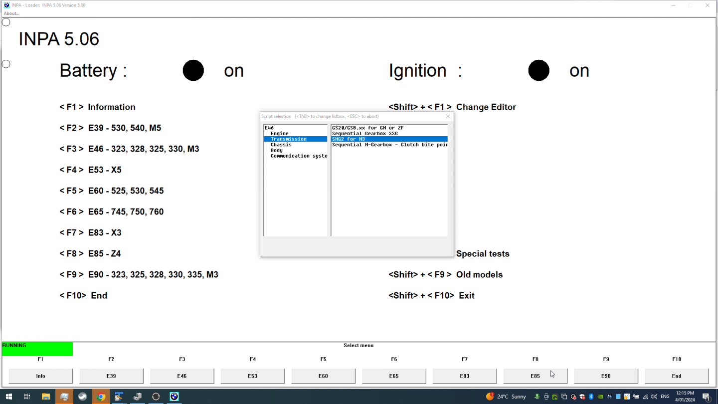Screen dimensions: 718x404
Task: Open Google Chrome from the taskbar
Action: (101, 397)
